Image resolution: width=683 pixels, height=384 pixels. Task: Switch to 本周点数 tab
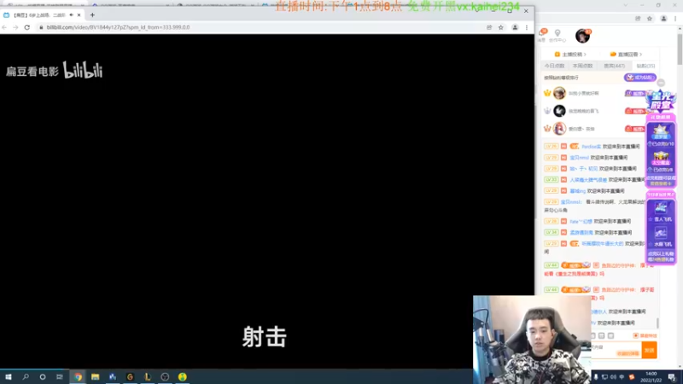(x=583, y=66)
